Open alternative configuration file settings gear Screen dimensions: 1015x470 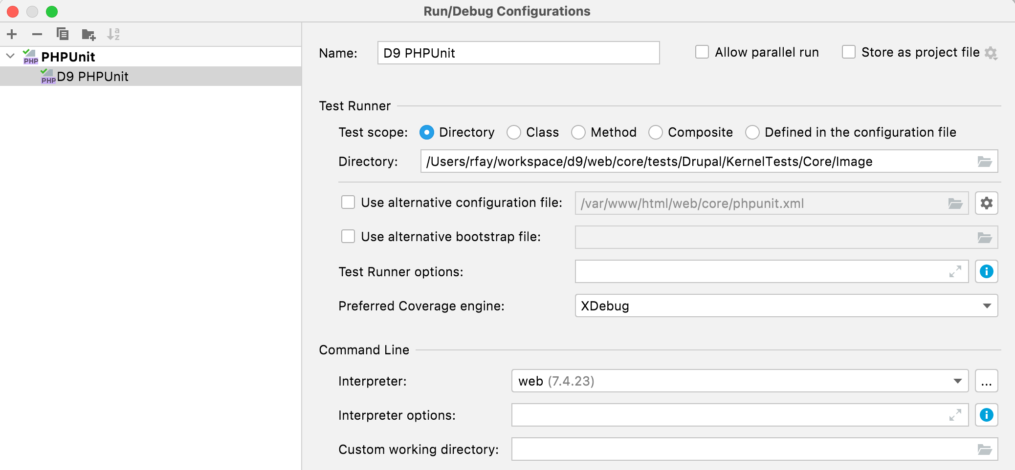(x=987, y=203)
